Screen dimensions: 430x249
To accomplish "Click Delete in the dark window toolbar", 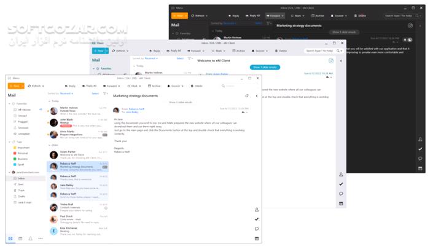I will coord(360,15).
